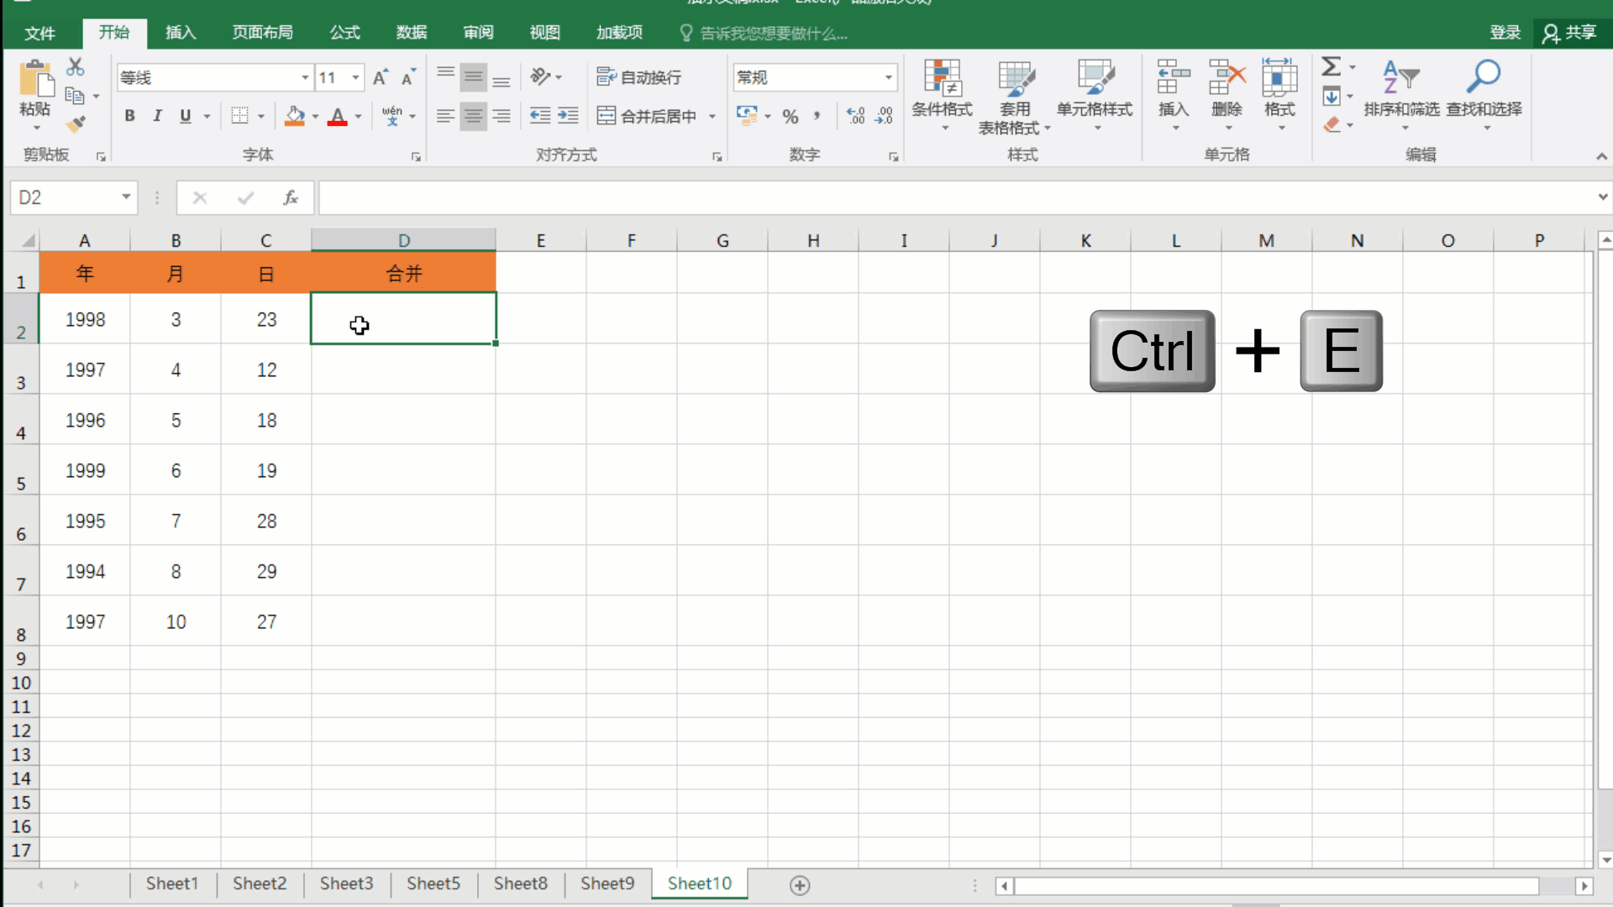Image resolution: width=1613 pixels, height=907 pixels.
Task: Click the AutoSum Σ icon
Action: (1332, 66)
